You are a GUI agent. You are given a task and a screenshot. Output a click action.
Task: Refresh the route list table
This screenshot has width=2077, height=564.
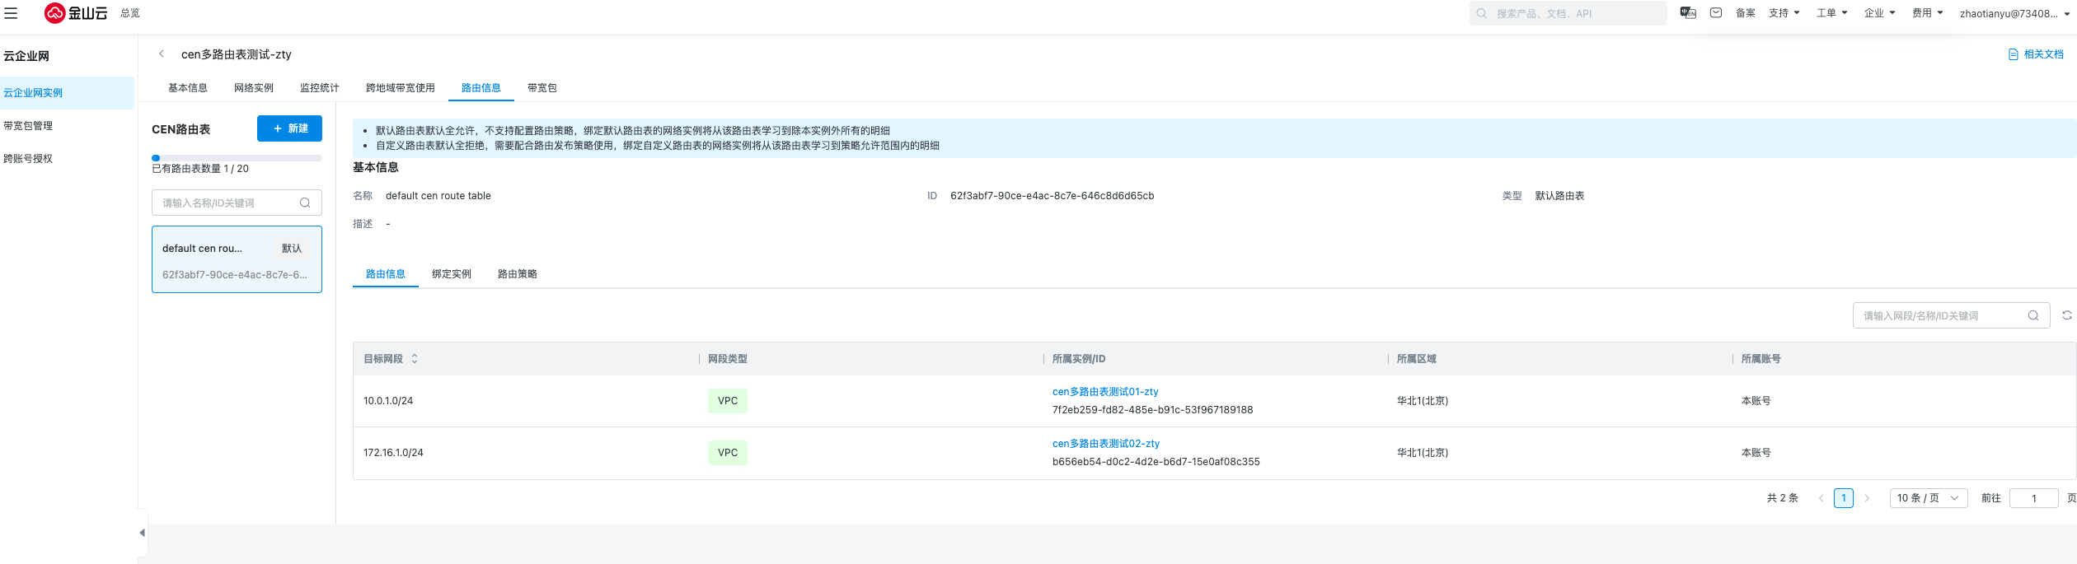coord(2067,315)
